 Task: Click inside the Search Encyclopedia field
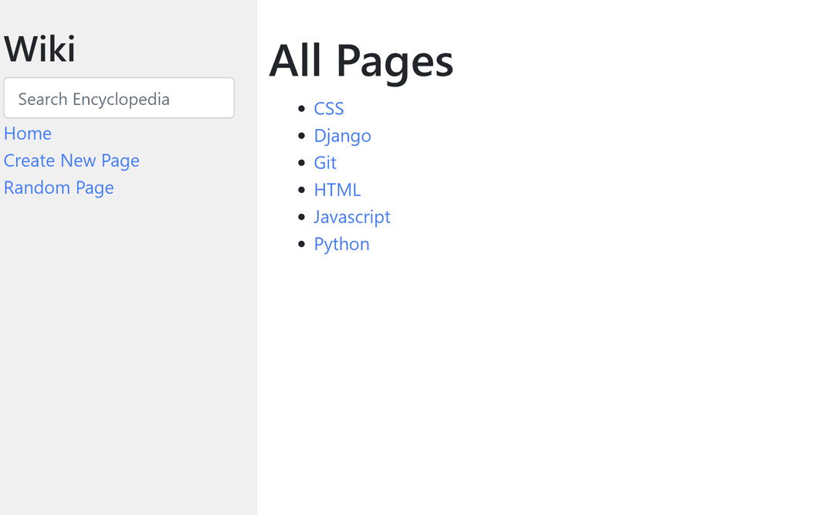tap(119, 98)
